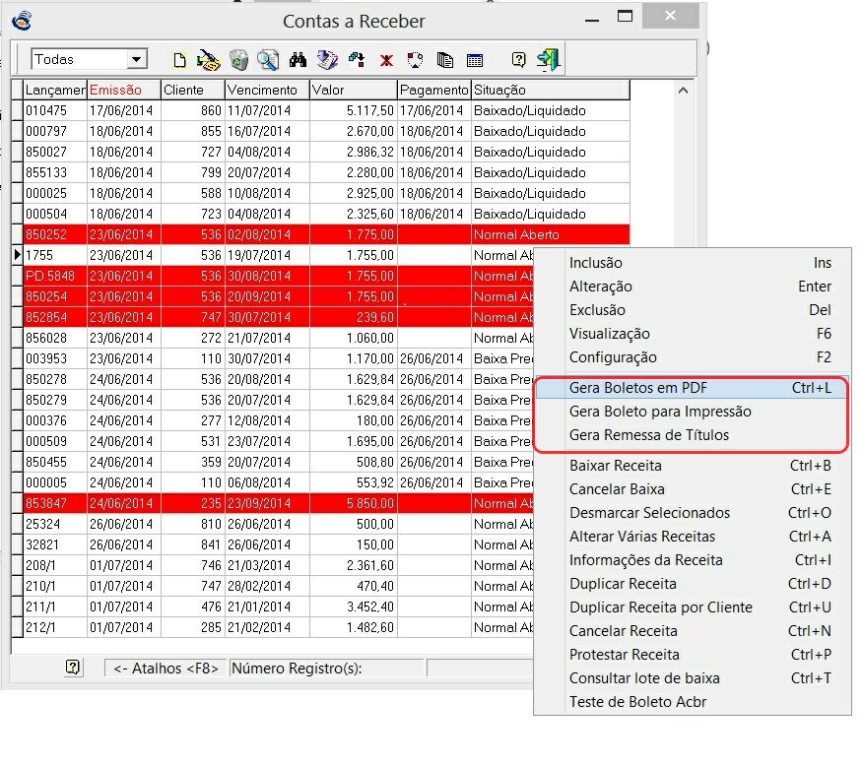
Task: Click the Atalhos F8 shortcuts button
Action: pyautogui.click(x=166, y=669)
